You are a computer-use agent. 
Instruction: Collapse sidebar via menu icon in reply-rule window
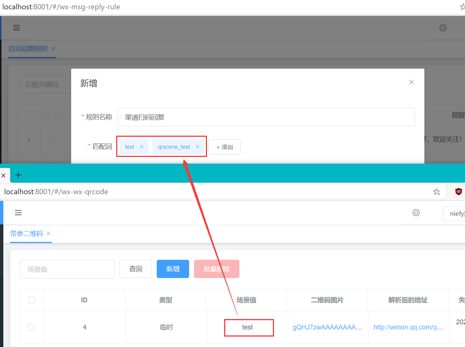point(16,28)
